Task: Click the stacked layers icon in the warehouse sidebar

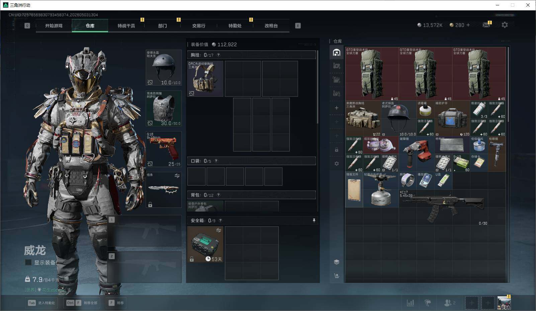Action: (x=337, y=262)
